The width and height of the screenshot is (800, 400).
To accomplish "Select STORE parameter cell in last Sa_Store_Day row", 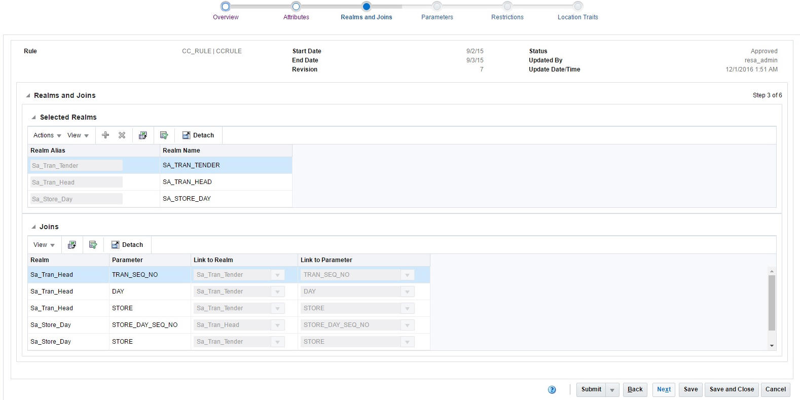I will tap(150, 342).
